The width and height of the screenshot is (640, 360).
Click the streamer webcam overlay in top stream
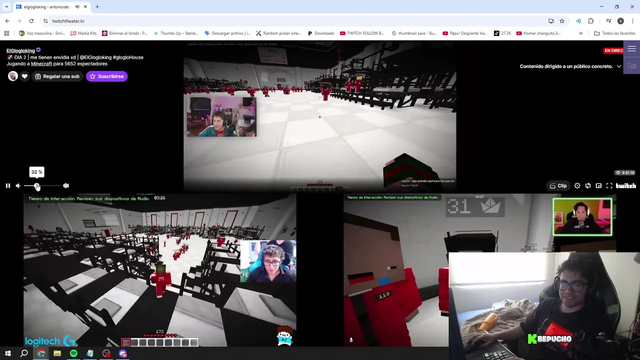(221, 116)
